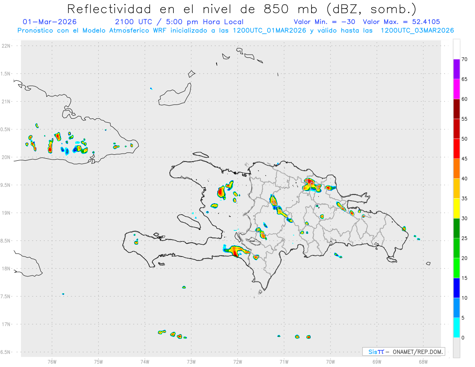Click the colorbar value label '20'
Image resolution: width=475 pixels, height=367 pixels.
(464, 258)
